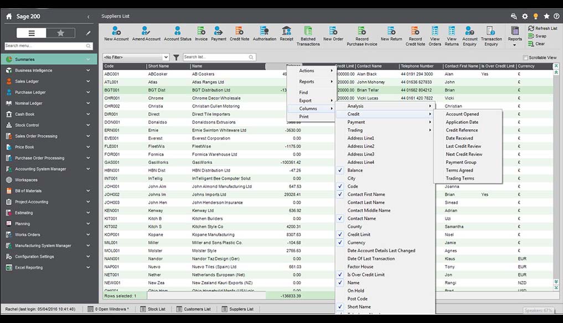The width and height of the screenshot is (563, 323).
Task: Open the help question mark icon
Action: (556, 17)
